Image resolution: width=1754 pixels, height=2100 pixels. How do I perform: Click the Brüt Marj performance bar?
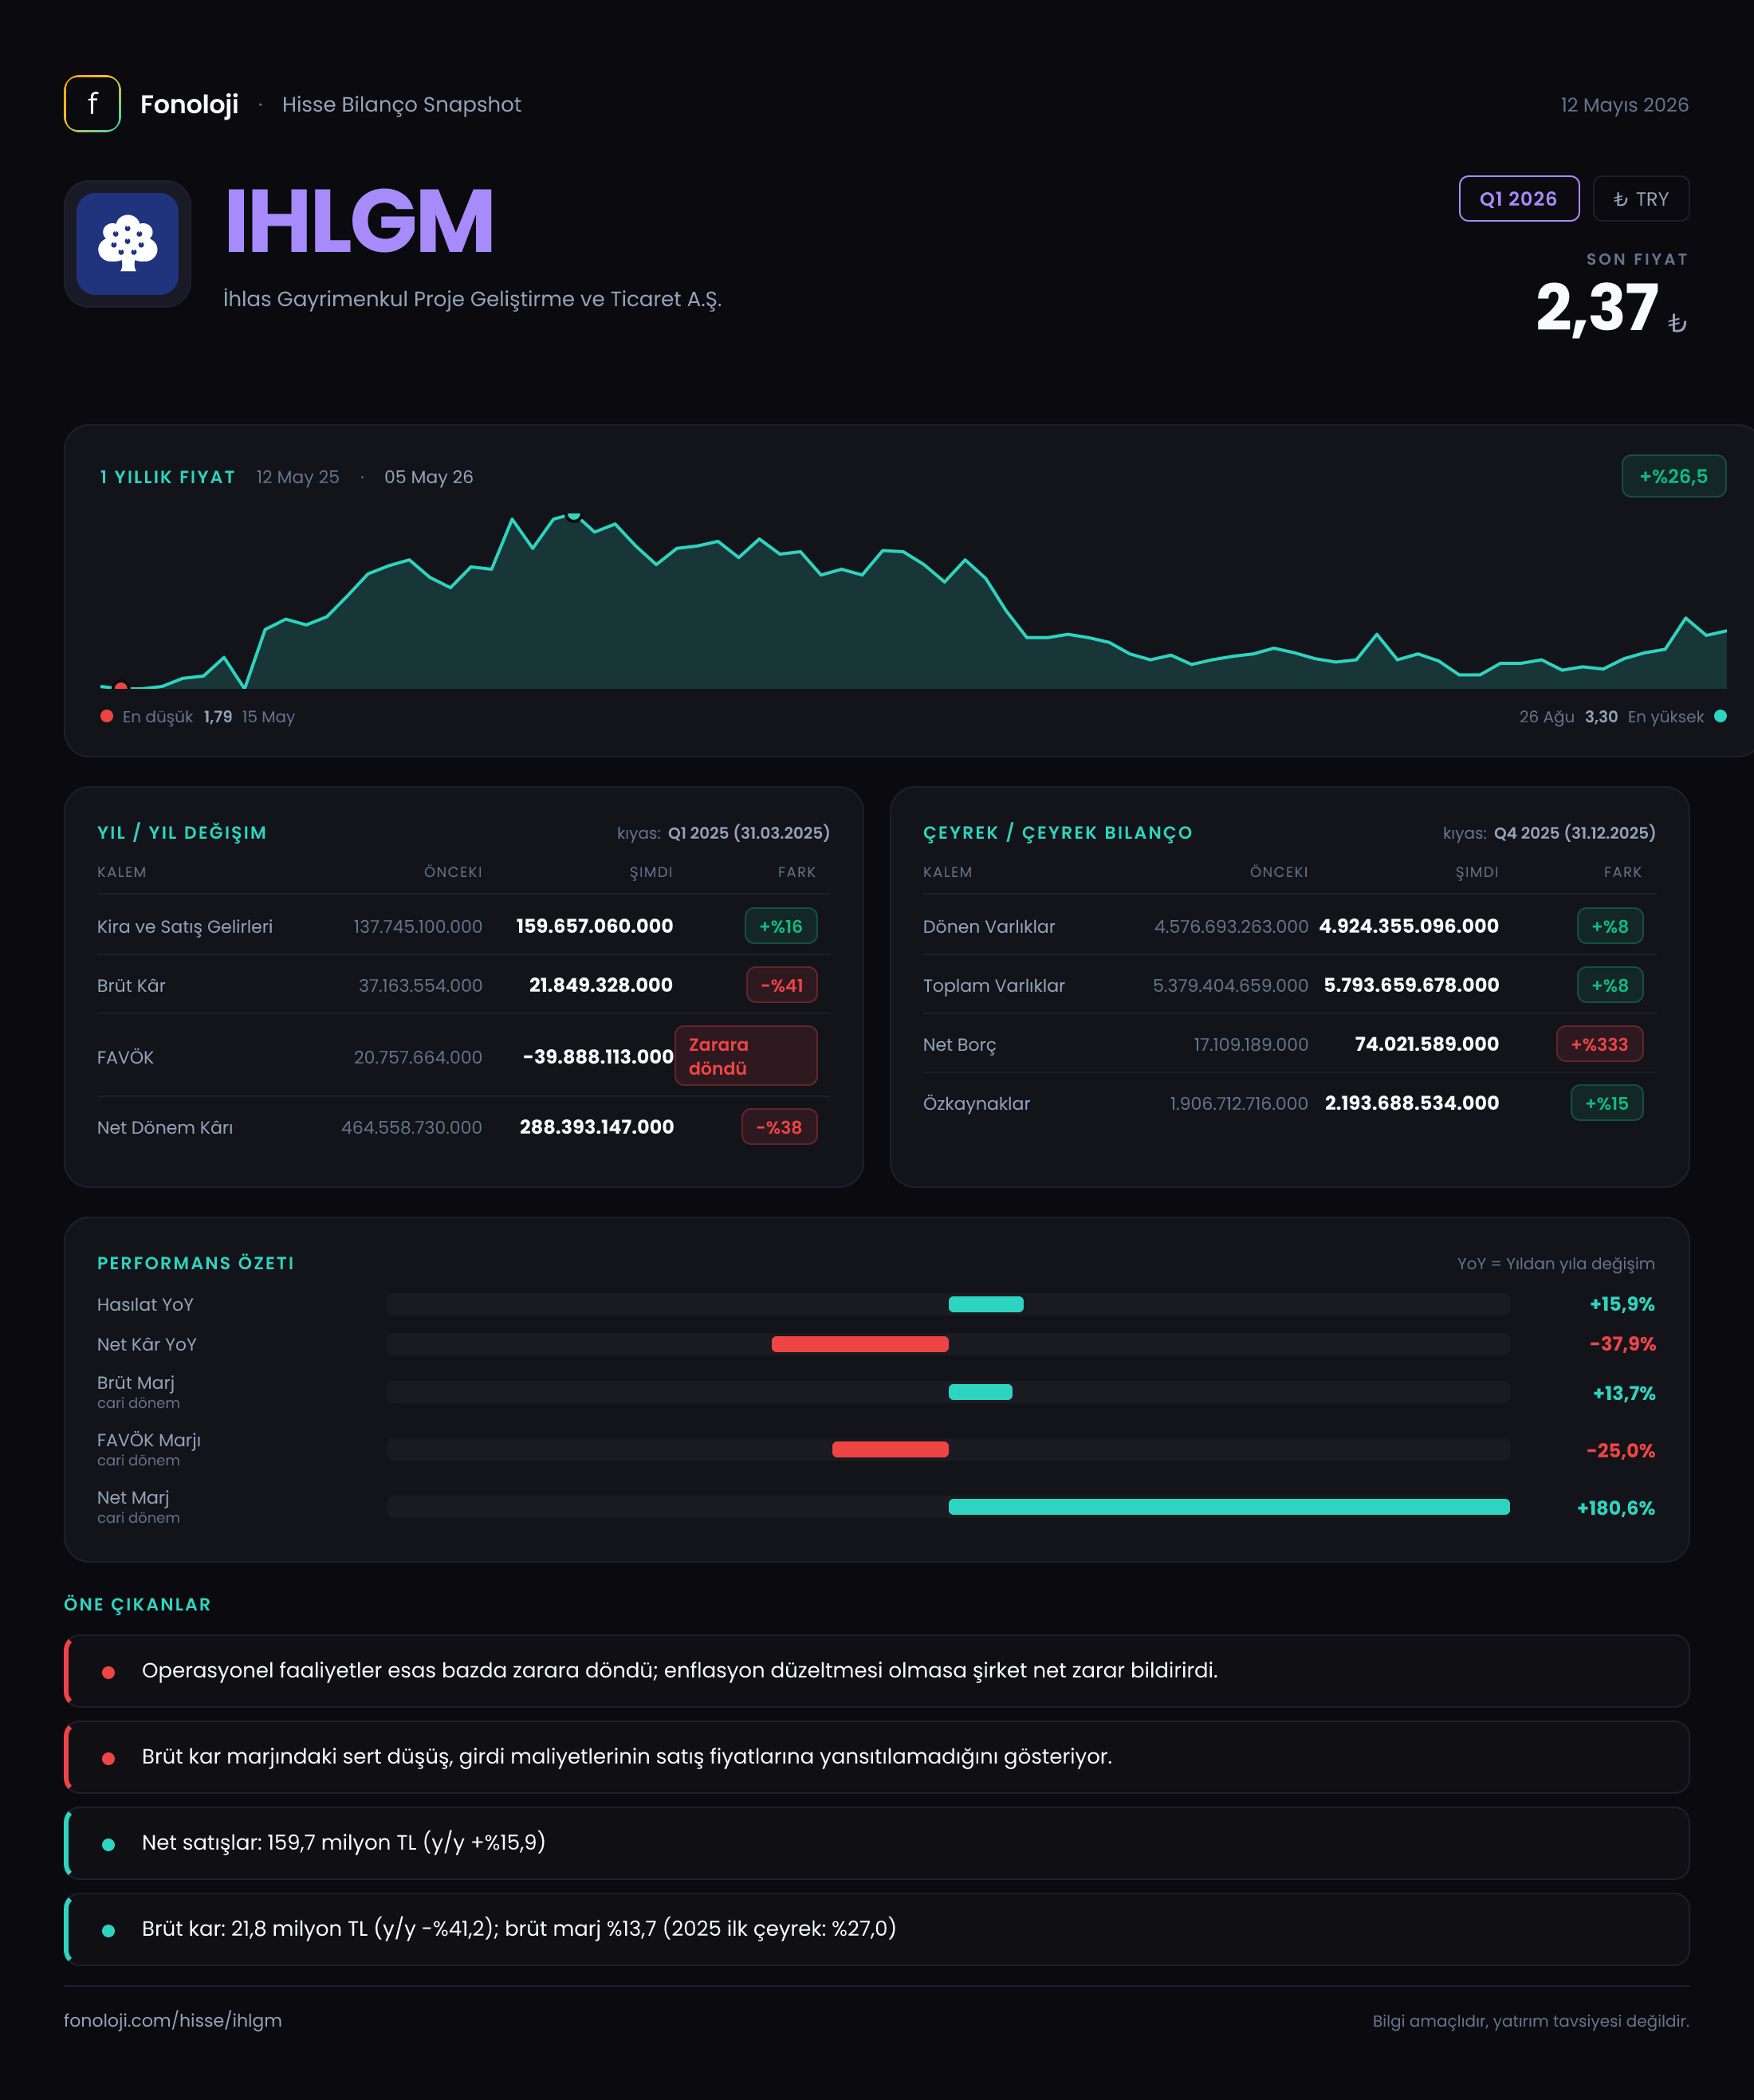pos(980,1392)
